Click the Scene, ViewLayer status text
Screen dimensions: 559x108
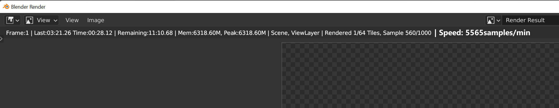pyautogui.click(x=295, y=33)
